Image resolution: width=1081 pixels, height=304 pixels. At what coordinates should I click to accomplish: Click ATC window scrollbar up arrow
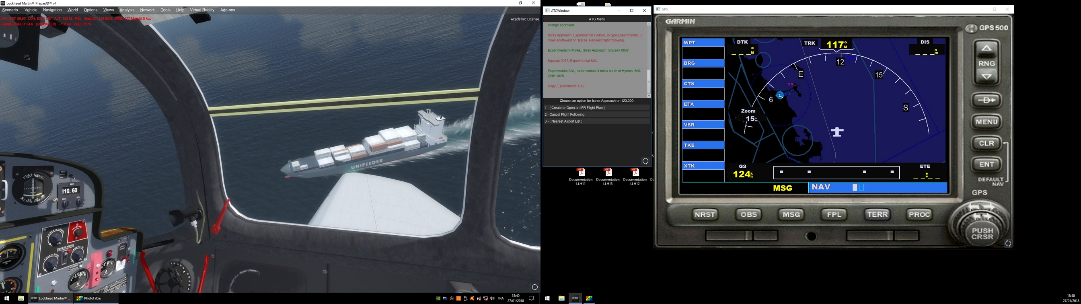pyautogui.click(x=649, y=25)
